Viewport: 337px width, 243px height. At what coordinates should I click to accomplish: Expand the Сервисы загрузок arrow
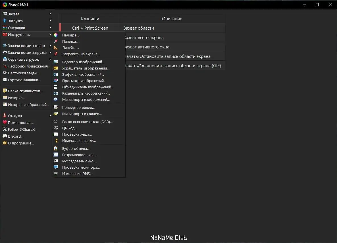click(50, 59)
